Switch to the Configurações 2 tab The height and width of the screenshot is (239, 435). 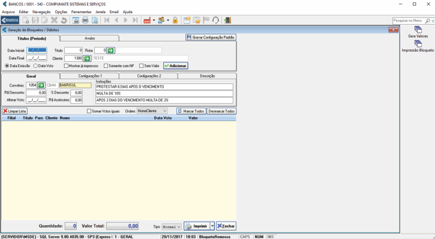click(149, 76)
